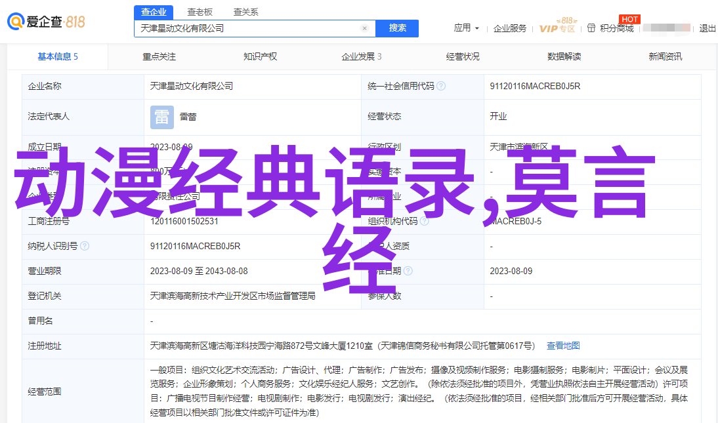Image resolution: width=718 pixels, height=423 pixels.
Task: Click the 曾用名 row label
Action: (x=40, y=321)
